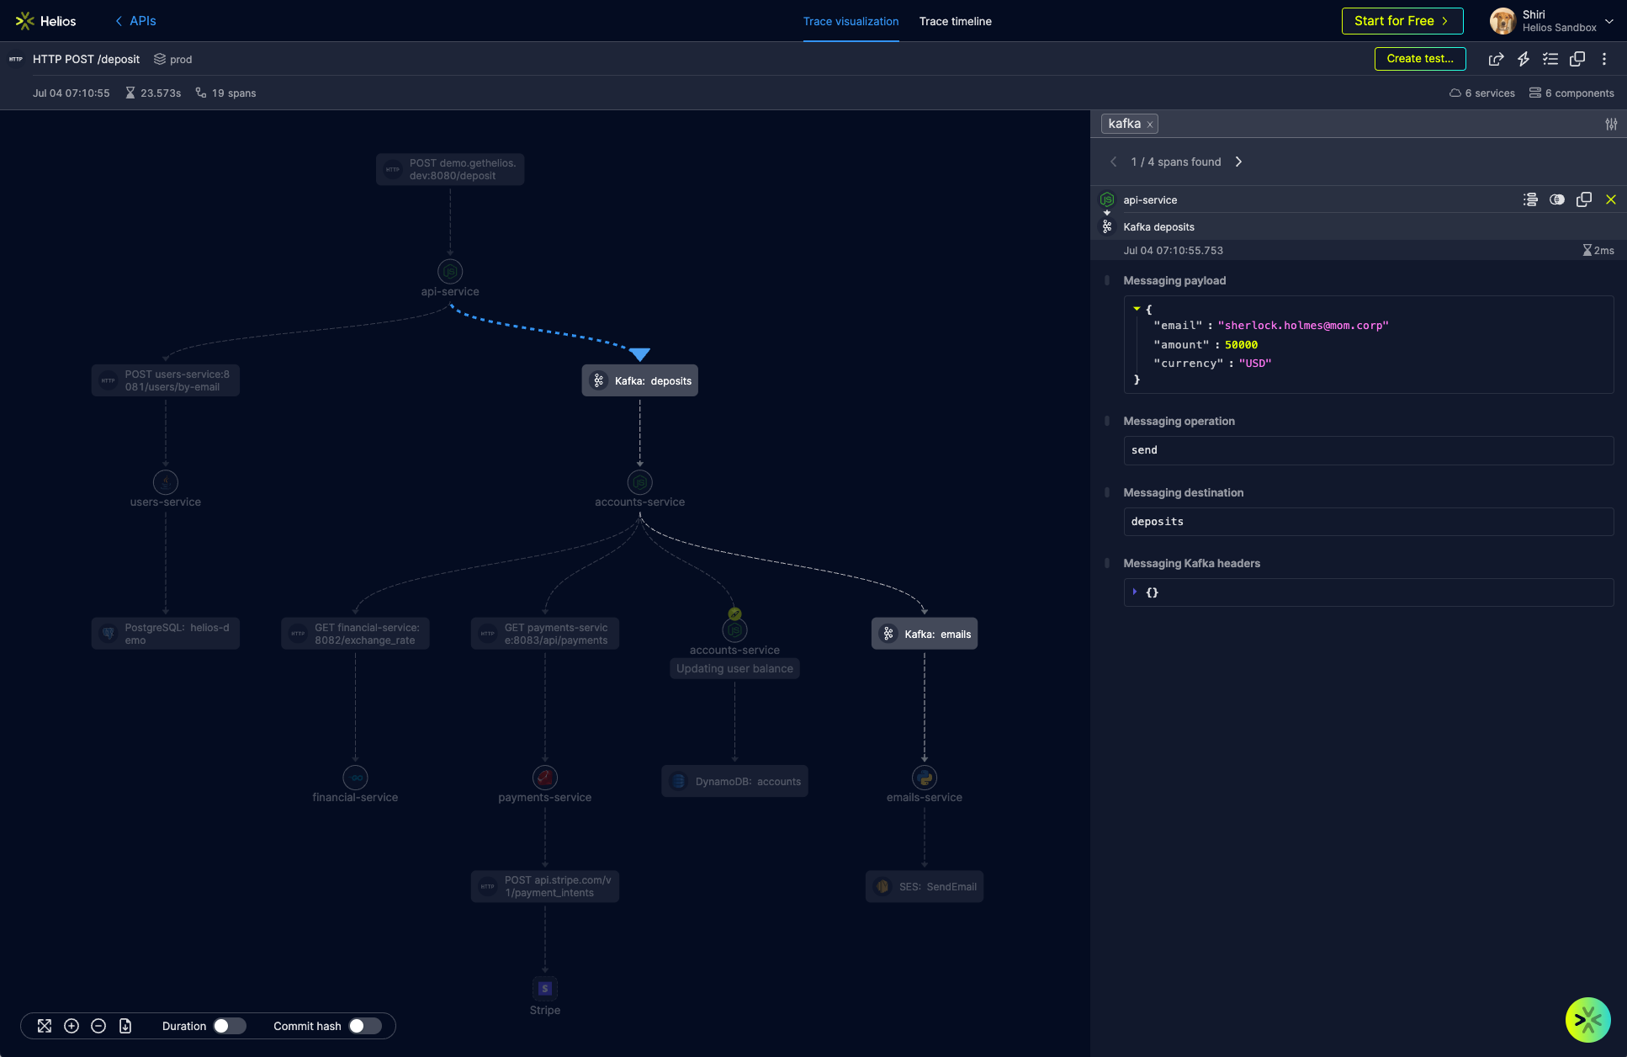Expand the Messaging Kafka headers object
The height and width of the screenshot is (1057, 1627).
tap(1135, 592)
